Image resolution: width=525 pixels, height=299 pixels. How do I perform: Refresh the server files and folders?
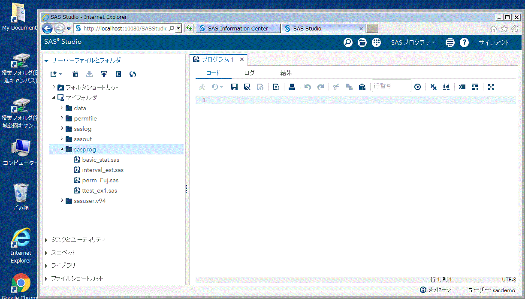point(133,74)
